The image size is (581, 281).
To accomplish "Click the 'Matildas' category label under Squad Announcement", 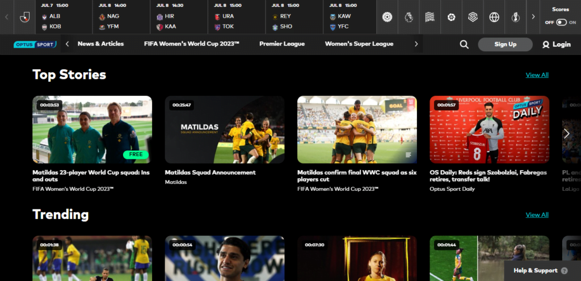I will pyautogui.click(x=176, y=182).
